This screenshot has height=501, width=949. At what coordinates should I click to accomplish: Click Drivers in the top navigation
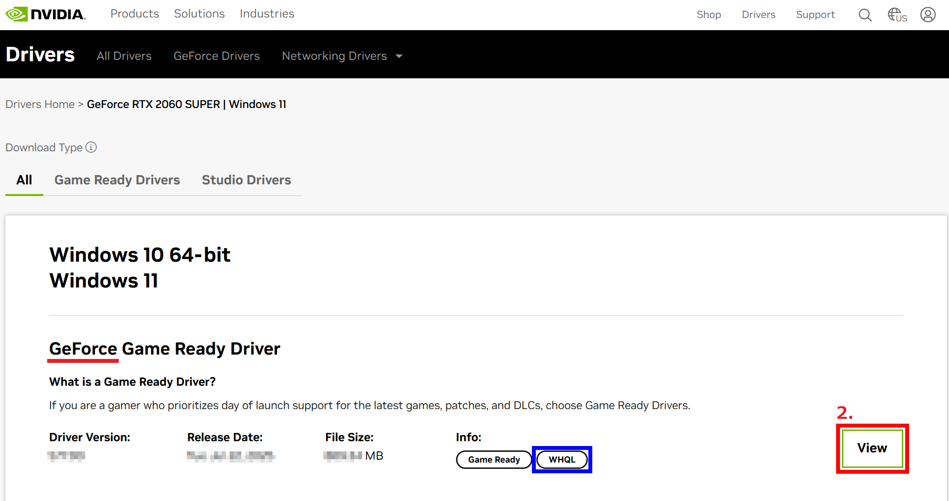[x=758, y=15]
